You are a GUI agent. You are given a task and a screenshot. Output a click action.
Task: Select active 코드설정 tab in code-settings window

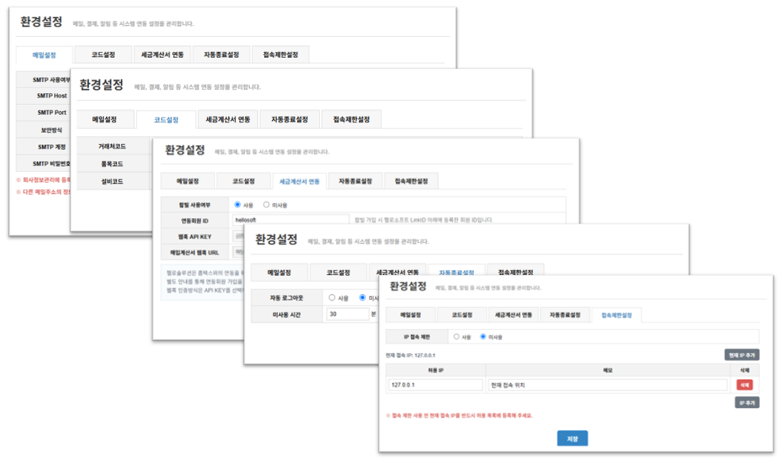pos(166,120)
